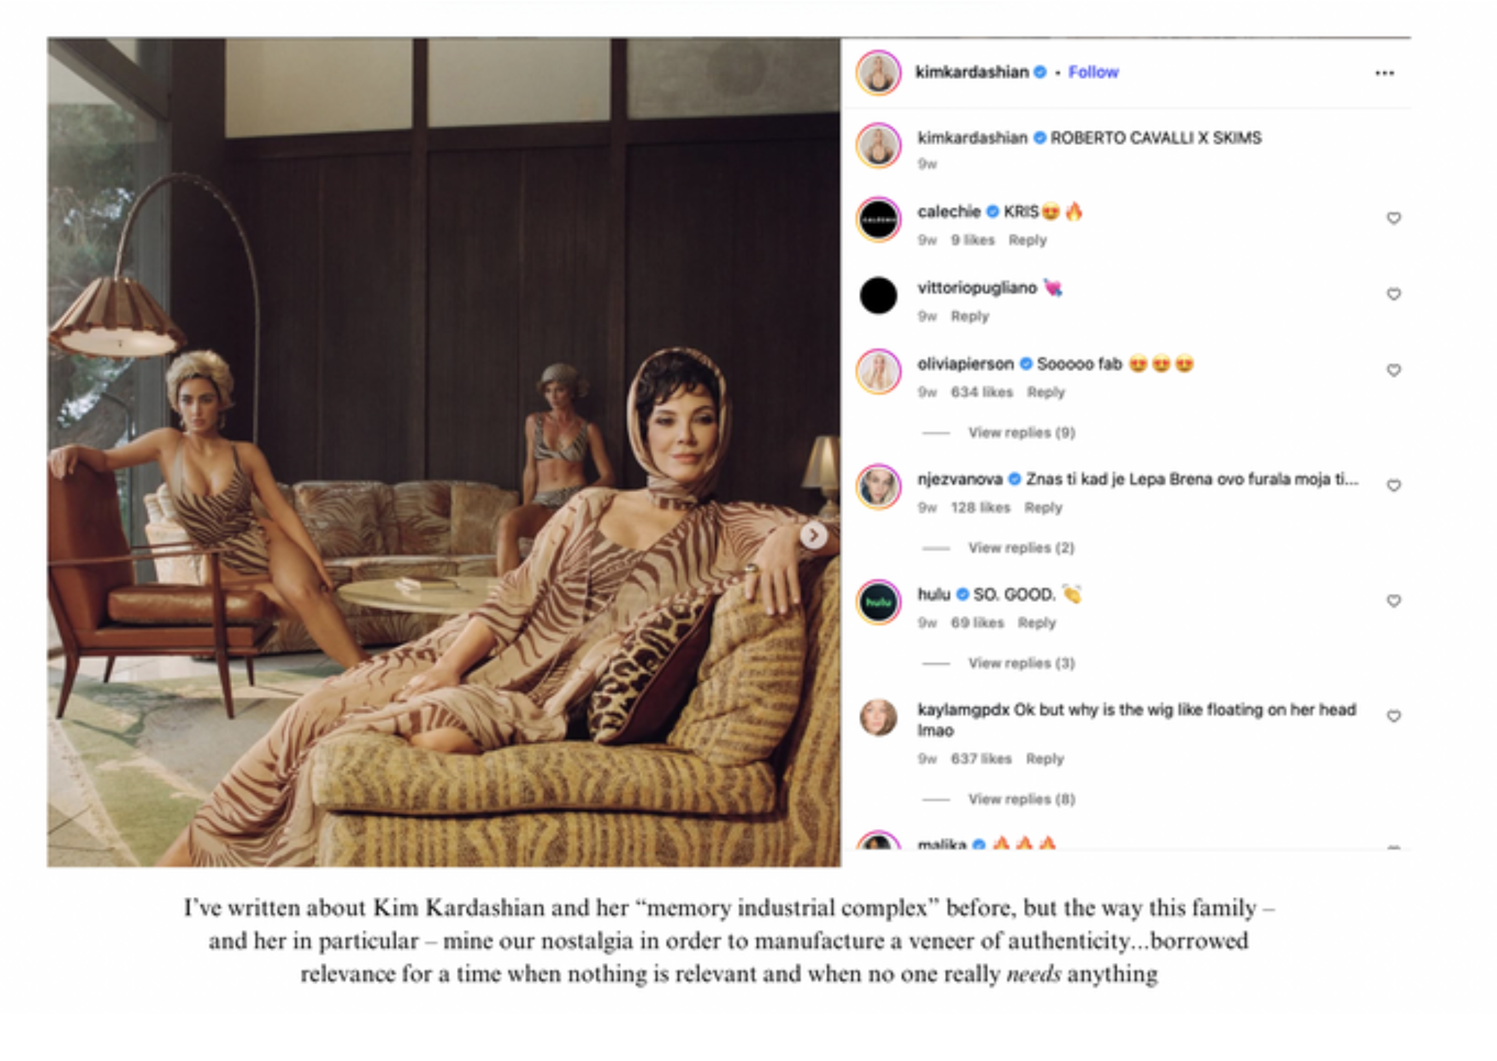Open kimkardashian username link in header
The height and width of the screenshot is (1061, 1497).
pos(971,72)
